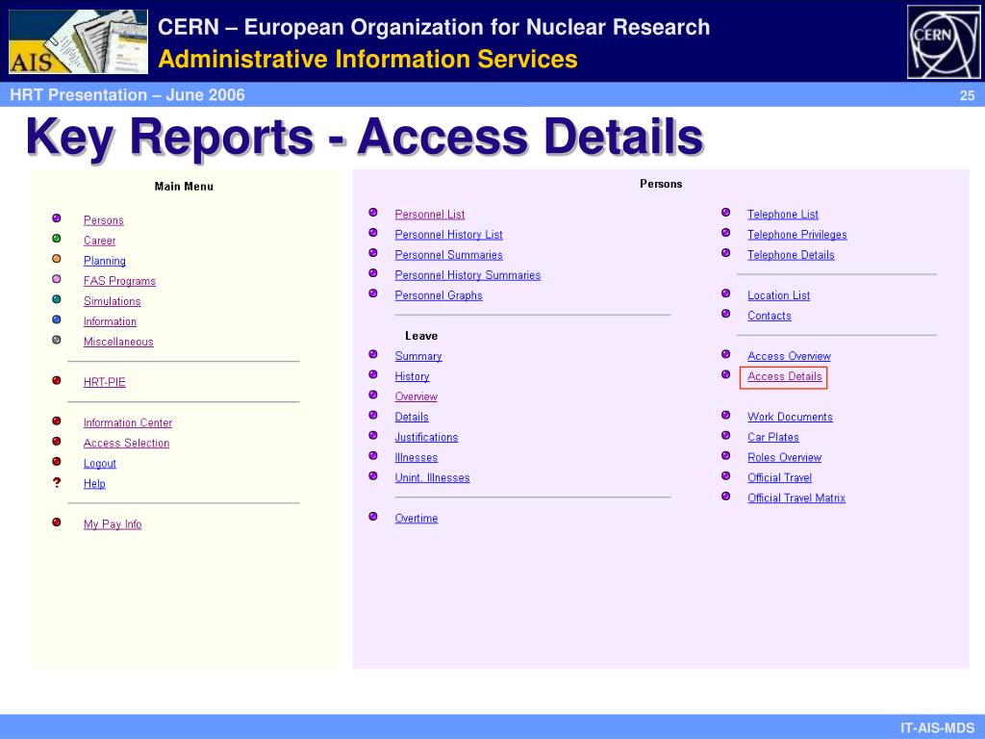Screen dimensions: 985x739
Task: Click the purple bullet beside Persons
Action: pos(57,218)
